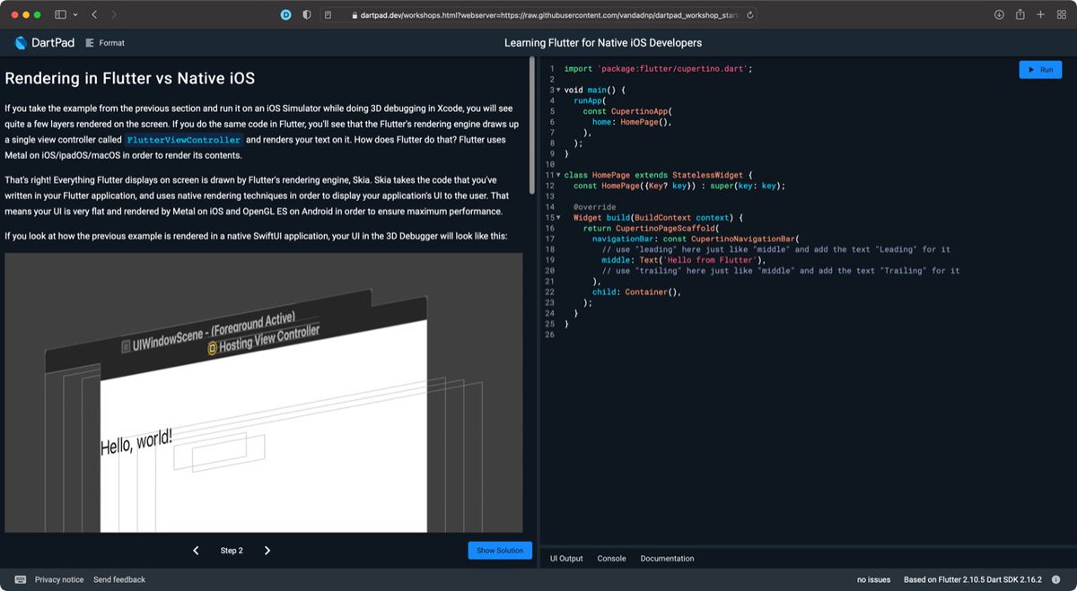Screen dimensions: 1077x591
Task: Click line number 26 in editor
Action: (550, 335)
